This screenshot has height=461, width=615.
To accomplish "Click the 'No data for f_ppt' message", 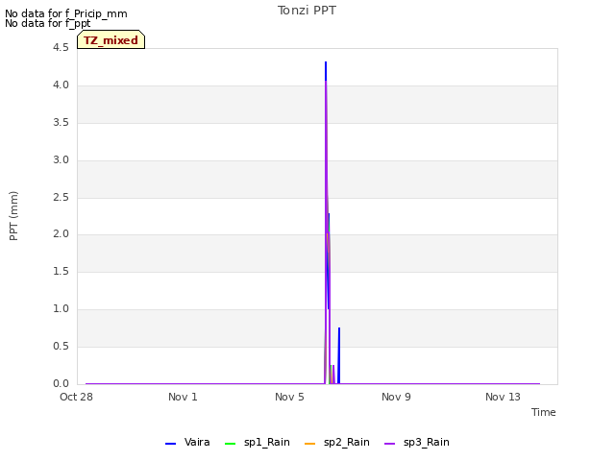I will pos(48,23).
